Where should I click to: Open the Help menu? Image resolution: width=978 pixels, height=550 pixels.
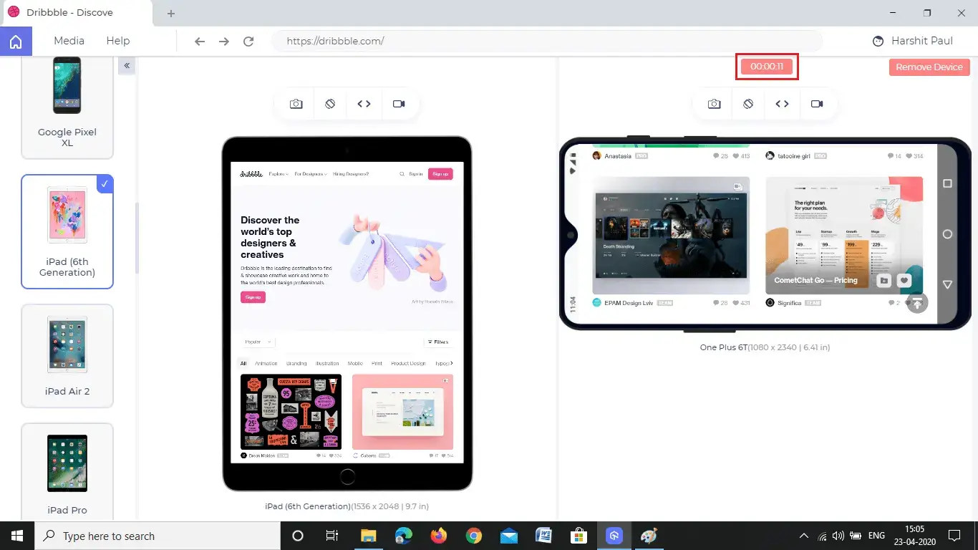pyautogui.click(x=118, y=41)
